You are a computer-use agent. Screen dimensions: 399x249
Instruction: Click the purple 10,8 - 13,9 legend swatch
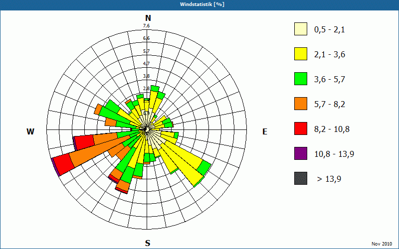click(301, 153)
